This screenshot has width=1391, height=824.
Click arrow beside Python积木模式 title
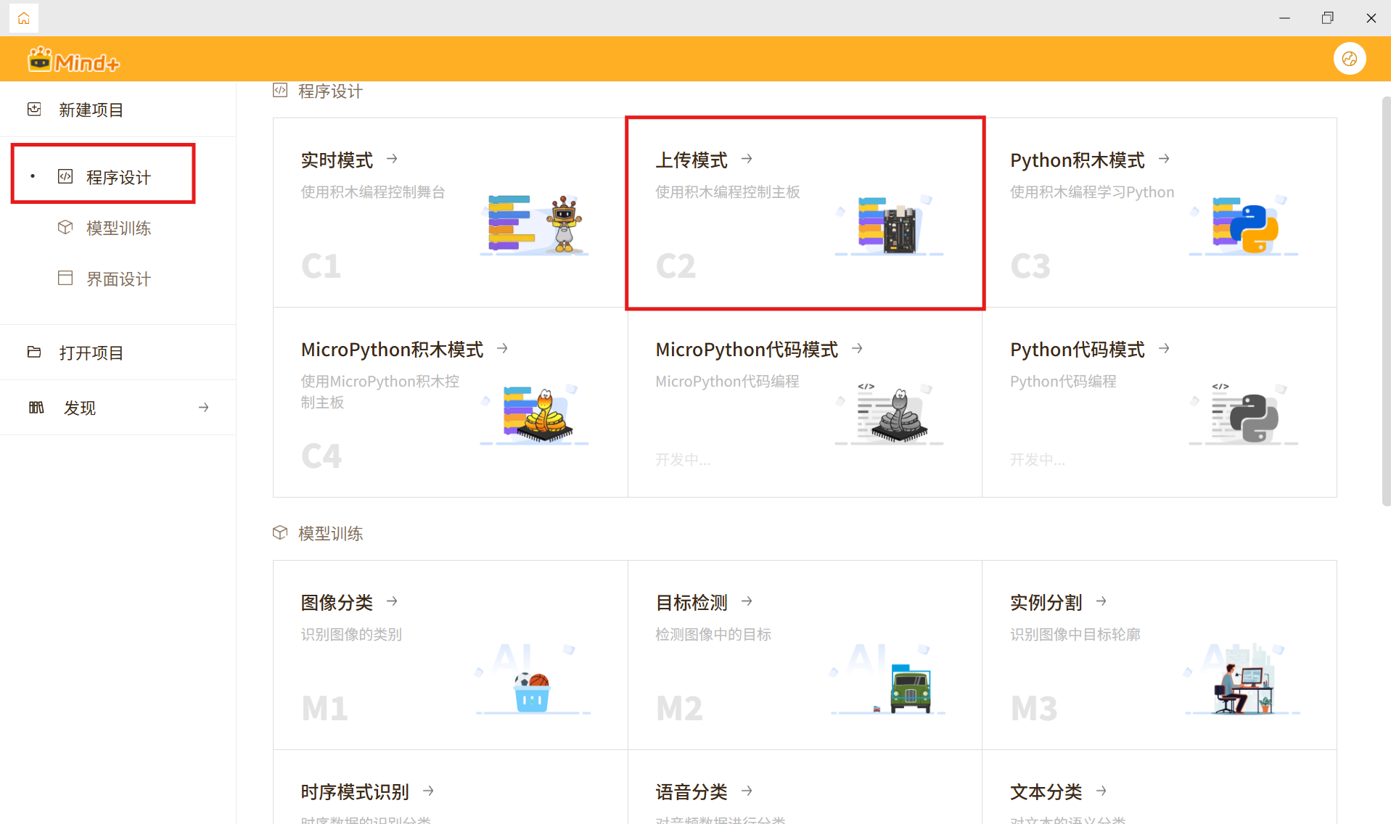coord(1165,159)
